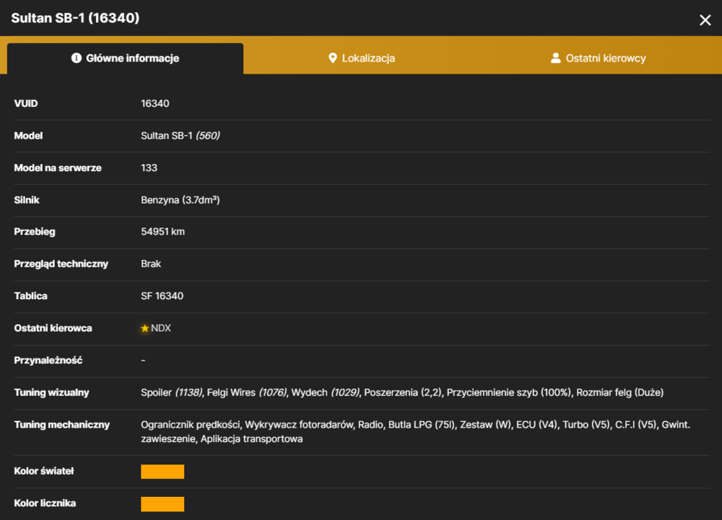This screenshot has height=520, width=722.
Task: Click the Model na serwerze row label
Action: click(58, 168)
